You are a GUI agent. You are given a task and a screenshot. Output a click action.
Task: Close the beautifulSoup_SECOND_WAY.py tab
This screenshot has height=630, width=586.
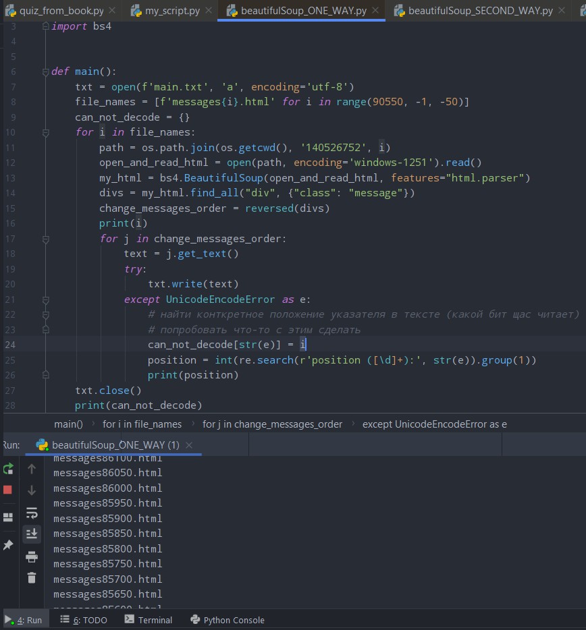click(562, 10)
